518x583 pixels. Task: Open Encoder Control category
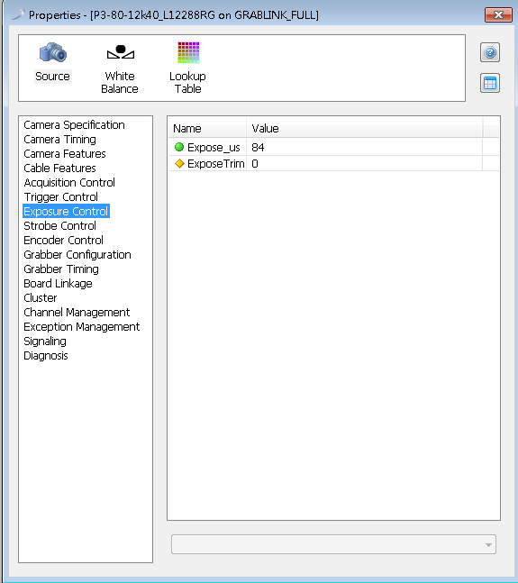[64, 241]
